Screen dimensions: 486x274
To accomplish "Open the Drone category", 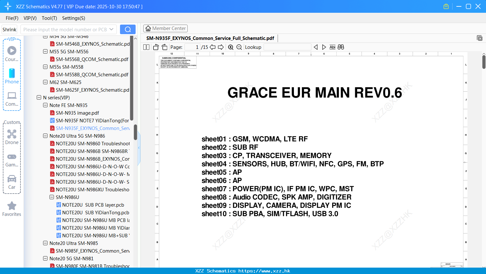I will [12, 137].
